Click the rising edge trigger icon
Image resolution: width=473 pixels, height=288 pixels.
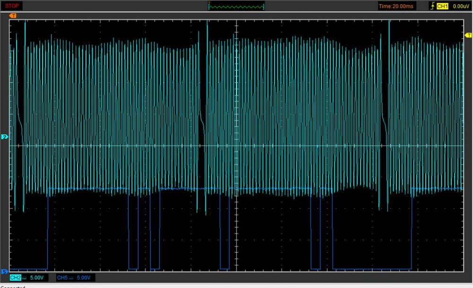point(431,6)
